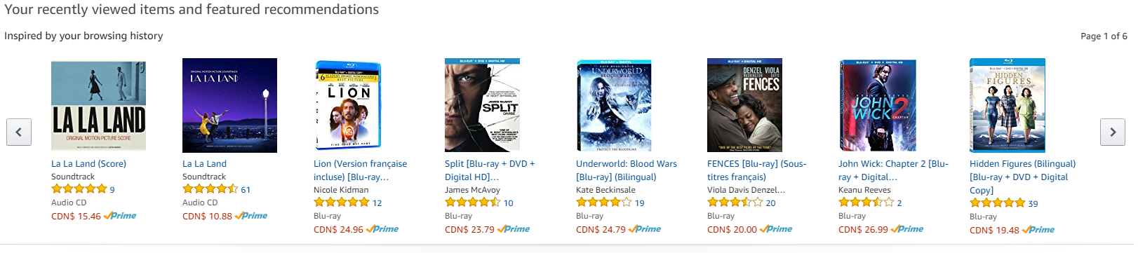Click the CDN$ 20.00 price for Fences
This screenshot has height=253, width=1138.
[732, 229]
